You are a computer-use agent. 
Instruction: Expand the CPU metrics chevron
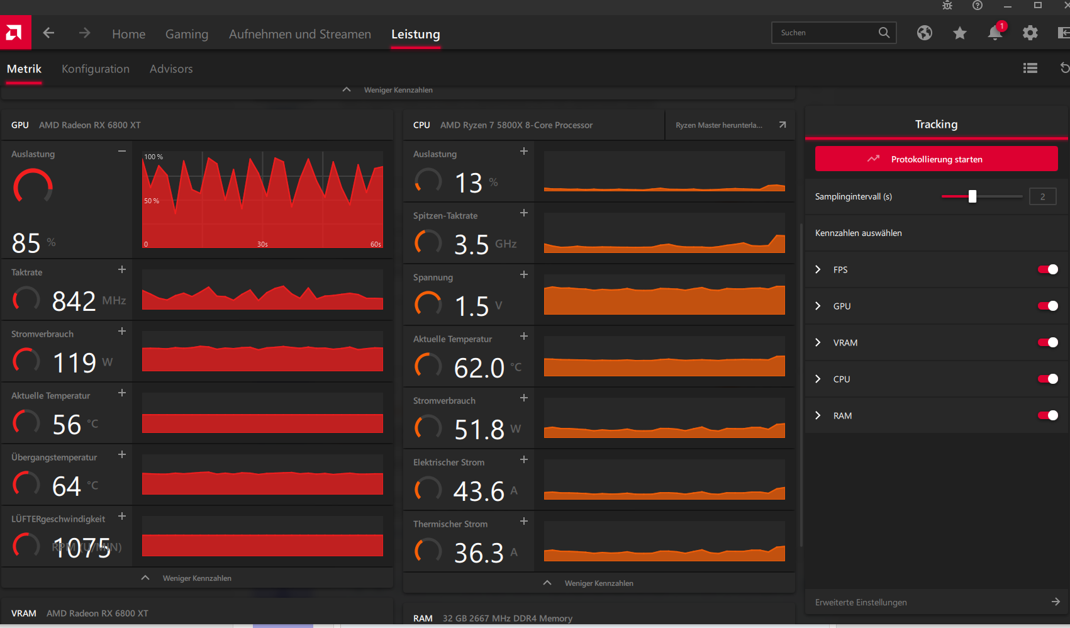tap(818, 379)
